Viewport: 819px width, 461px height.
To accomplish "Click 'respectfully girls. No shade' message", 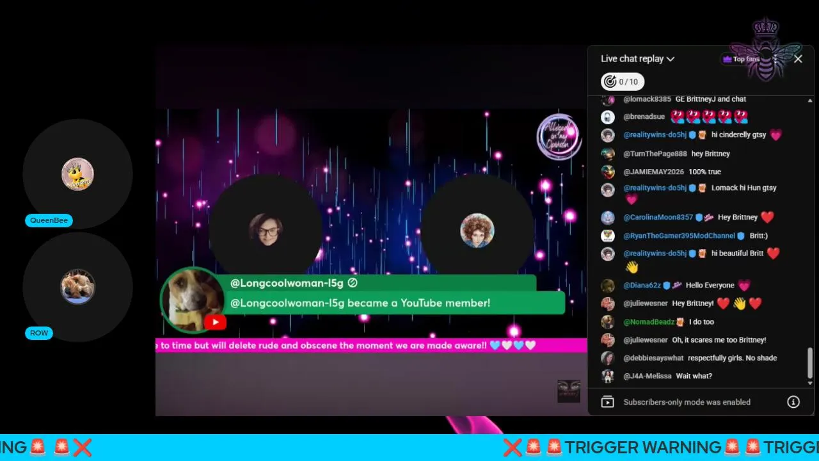I will [x=732, y=358].
